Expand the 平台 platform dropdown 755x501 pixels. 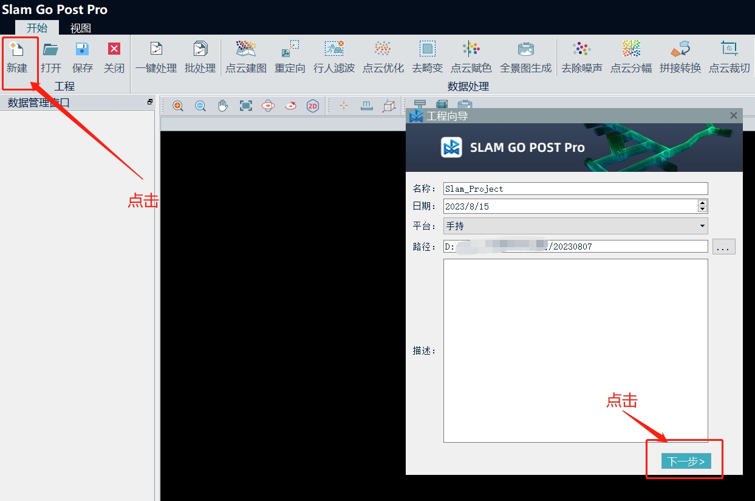click(702, 227)
